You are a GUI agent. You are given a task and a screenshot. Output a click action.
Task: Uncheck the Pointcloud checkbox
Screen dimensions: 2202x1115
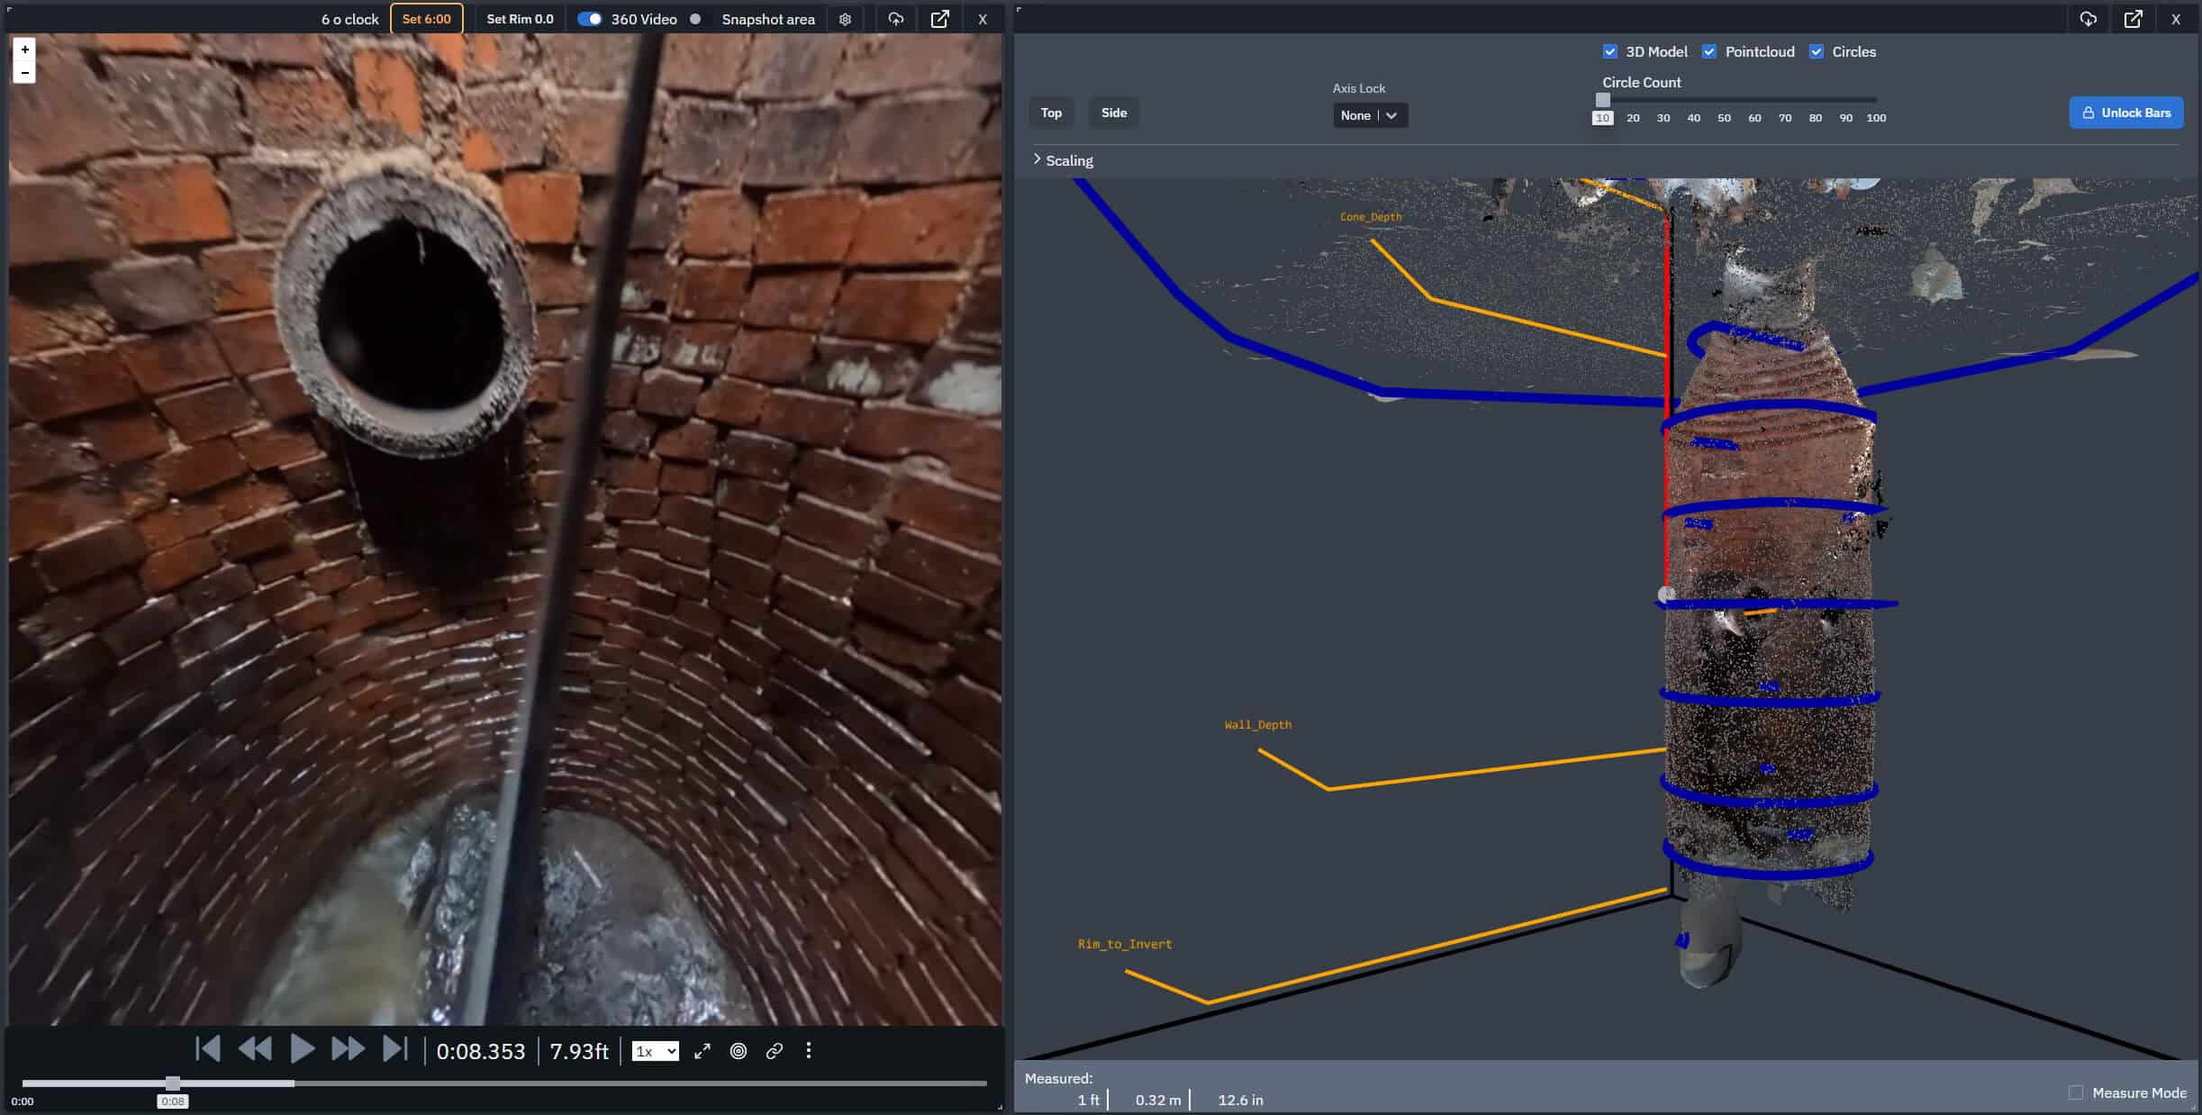(x=1708, y=51)
